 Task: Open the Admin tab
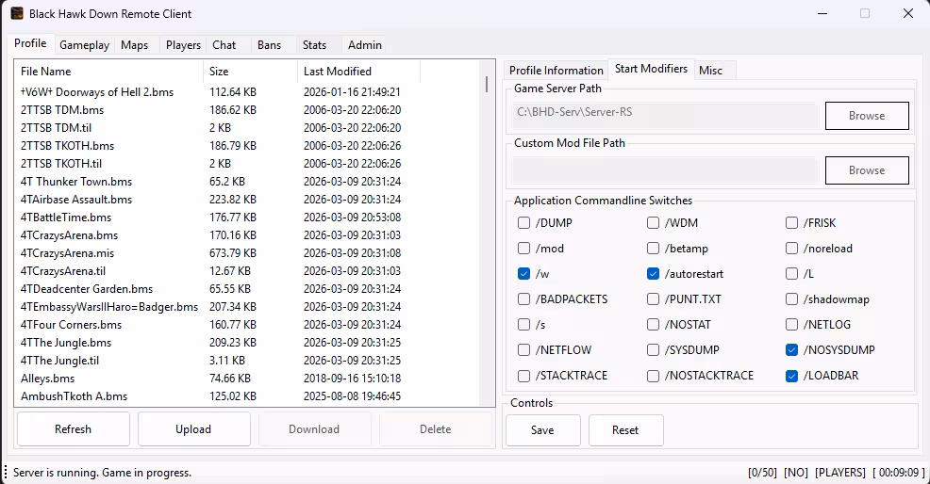[365, 45]
